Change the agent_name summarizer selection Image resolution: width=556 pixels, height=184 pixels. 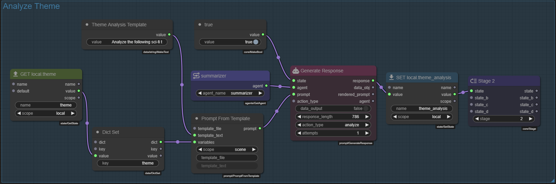coord(230,93)
